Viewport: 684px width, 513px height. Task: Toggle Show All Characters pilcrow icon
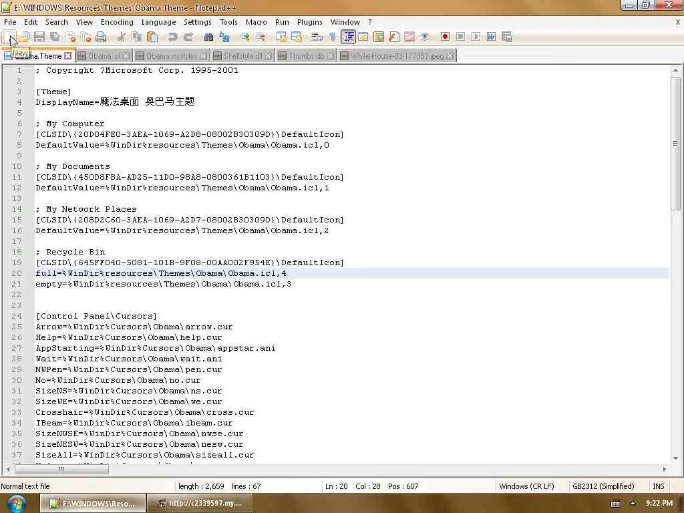(333, 37)
